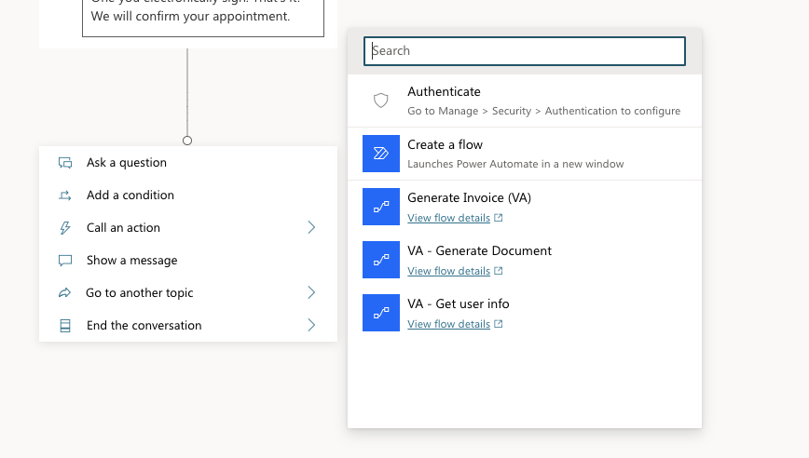Click the Show a message speech bubble icon
Image resolution: width=809 pixels, height=458 pixels.
click(65, 261)
